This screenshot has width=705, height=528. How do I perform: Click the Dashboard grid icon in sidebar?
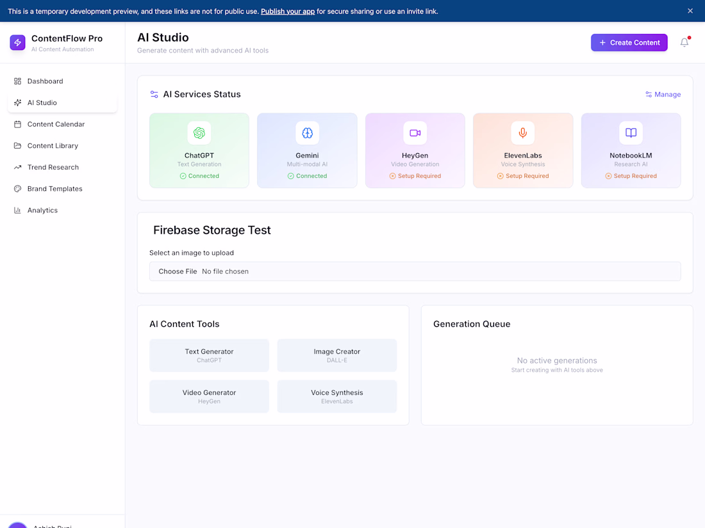pos(17,81)
